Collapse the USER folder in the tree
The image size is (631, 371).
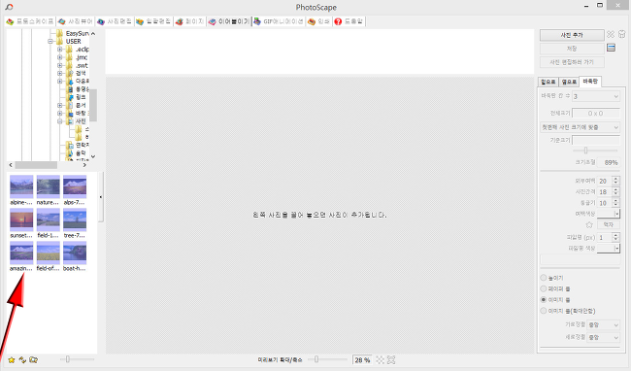click(x=50, y=42)
